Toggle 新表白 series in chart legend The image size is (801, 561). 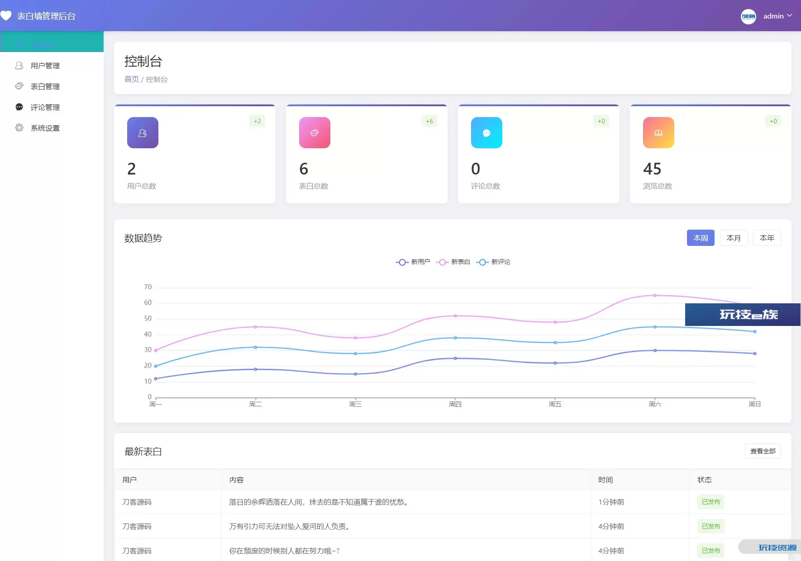453,262
